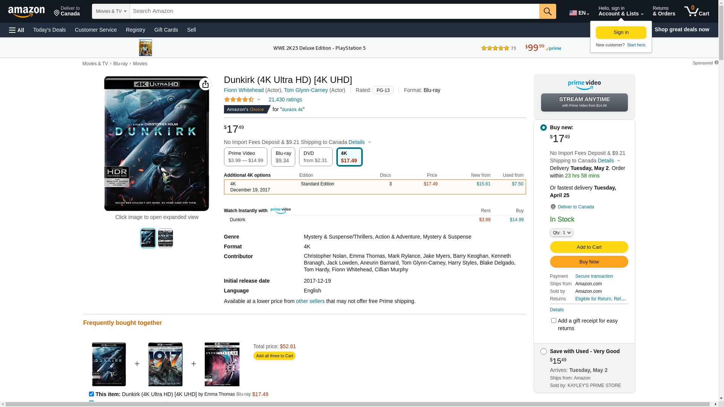
Task: Click Add to Cart button
Action: tap(589, 247)
